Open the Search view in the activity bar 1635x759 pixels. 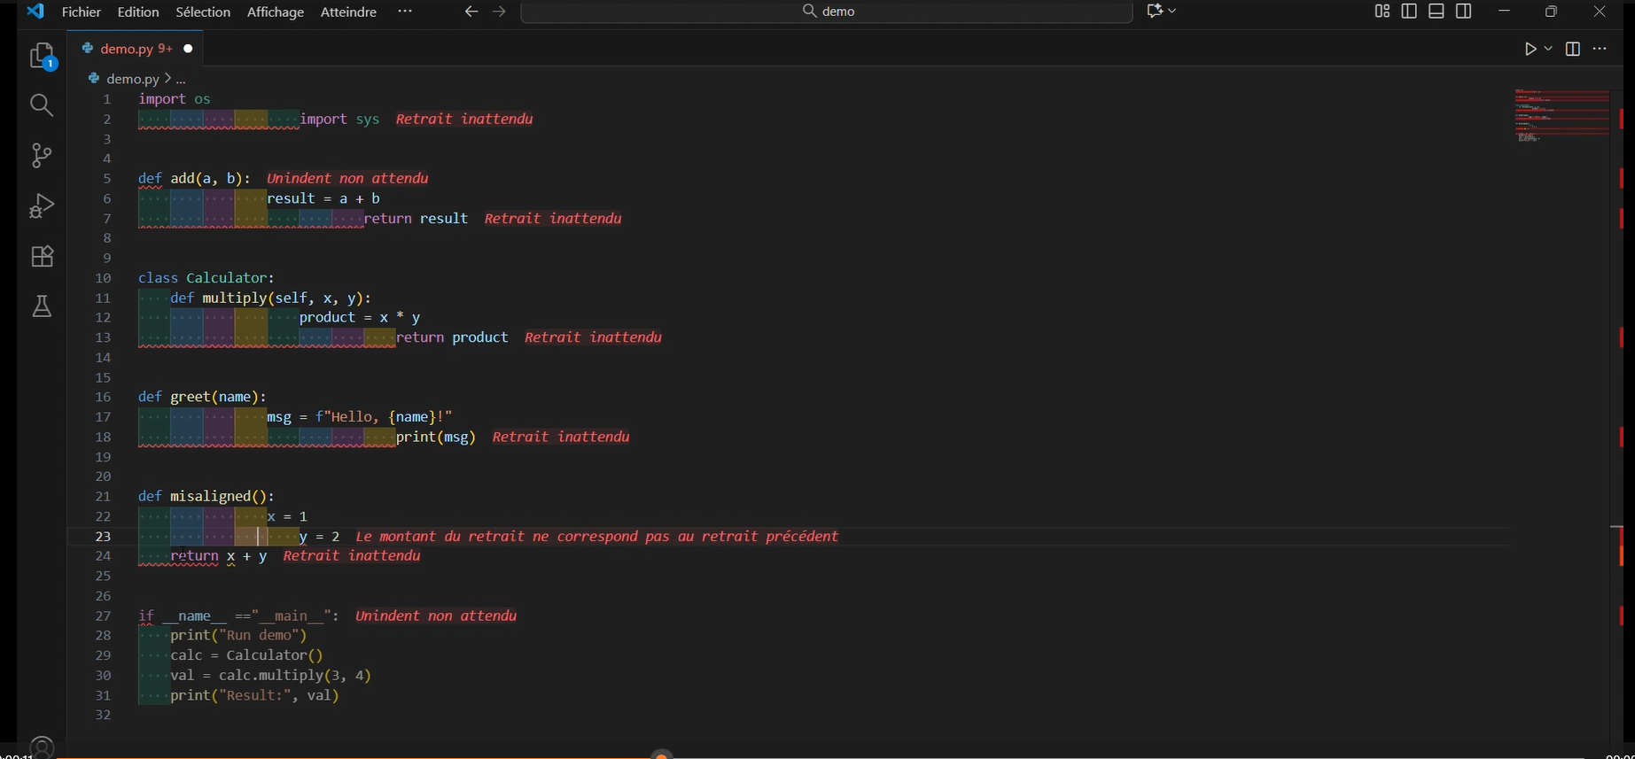tap(42, 105)
